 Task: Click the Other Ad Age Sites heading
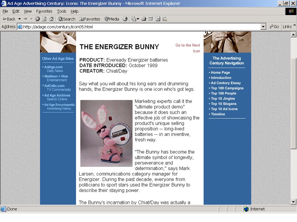tap(58, 59)
